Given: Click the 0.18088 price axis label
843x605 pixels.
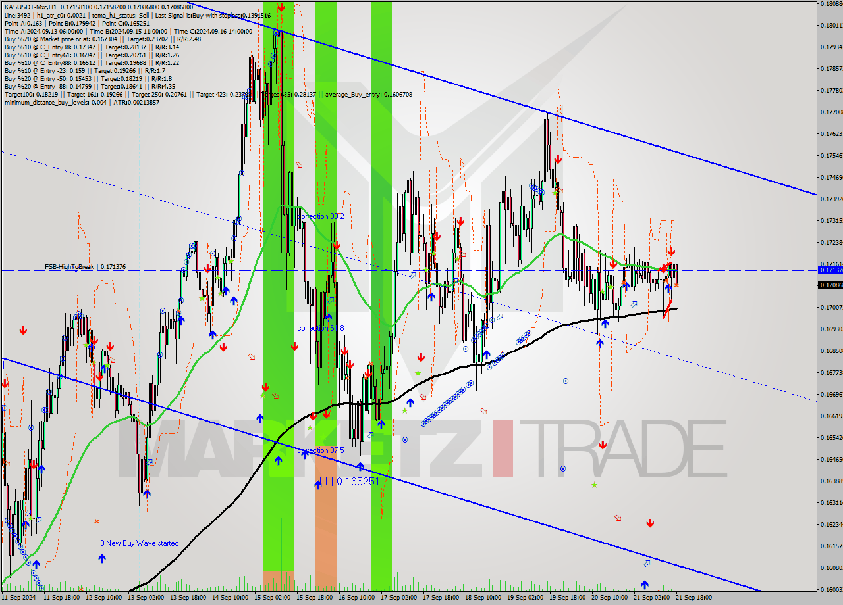Looking at the screenshot, I should pyautogui.click(x=830, y=4).
